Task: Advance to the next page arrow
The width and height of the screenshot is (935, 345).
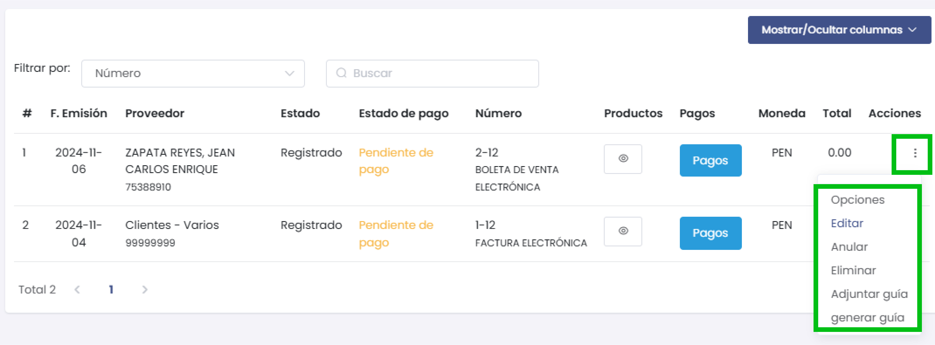Action: [x=145, y=289]
